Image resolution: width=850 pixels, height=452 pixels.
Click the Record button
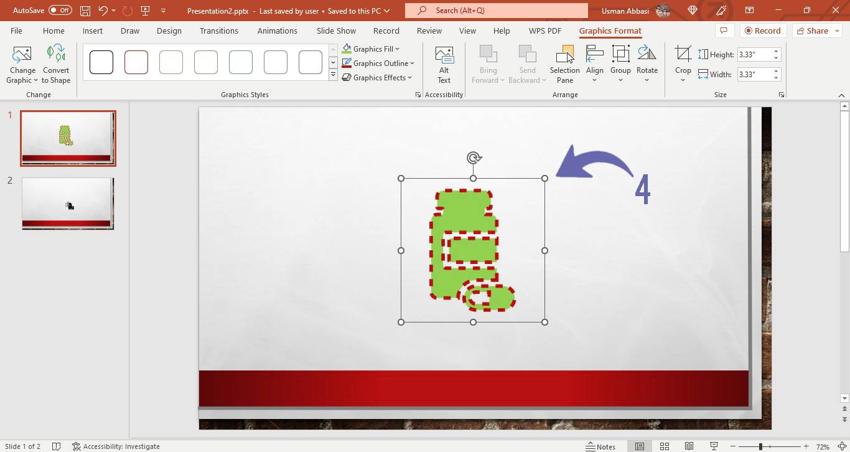762,31
